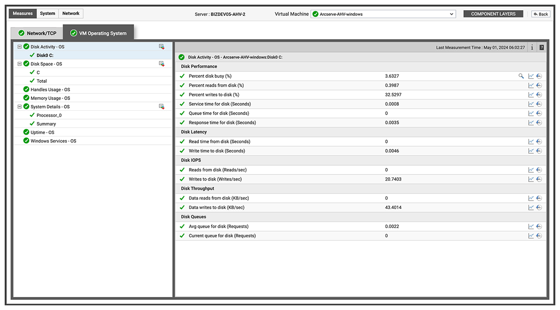The height and width of the screenshot is (310, 560).
Task: Select Disk Space - OS in the tree
Action: (x=46, y=64)
